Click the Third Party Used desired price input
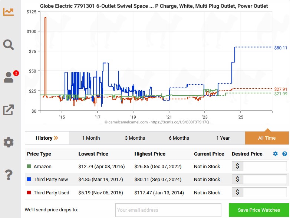Image resolution: width=290 pixels, height=218 pixels. pos(265,193)
